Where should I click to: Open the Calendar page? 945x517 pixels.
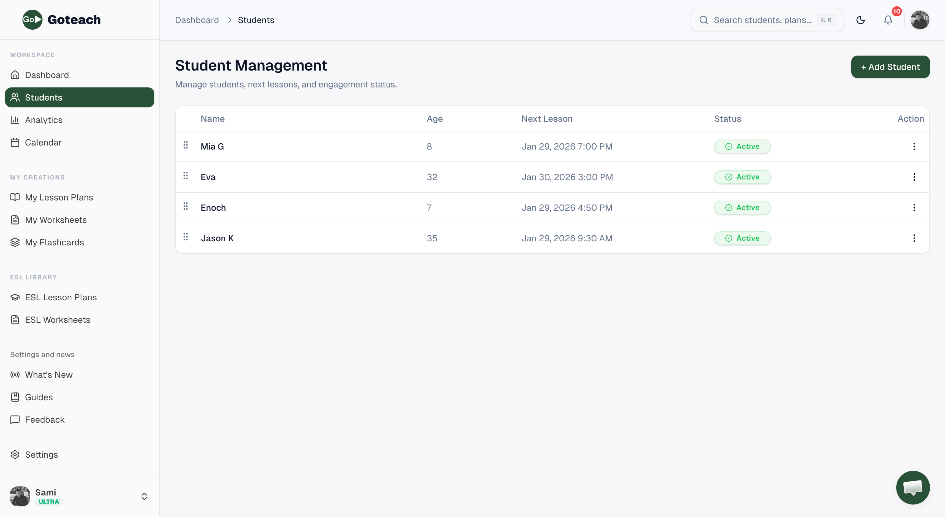coord(43,143)
